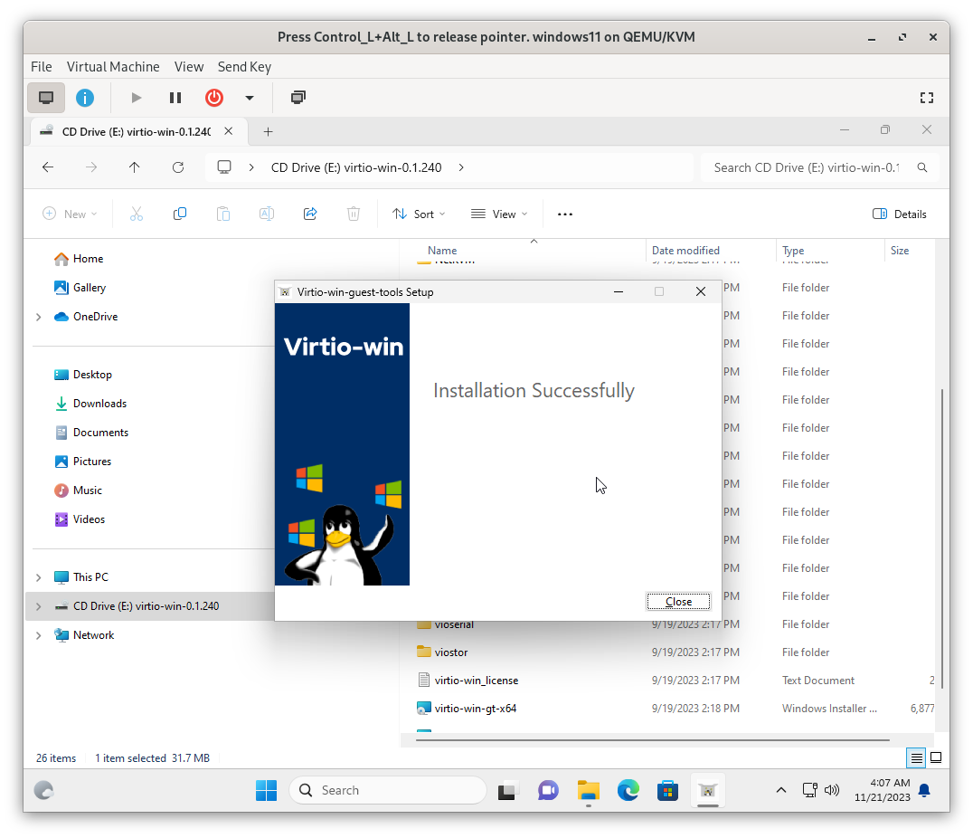This screenshot has height=838, width=973.
Task: Open the New item dropdown
Action: [70, 214]
